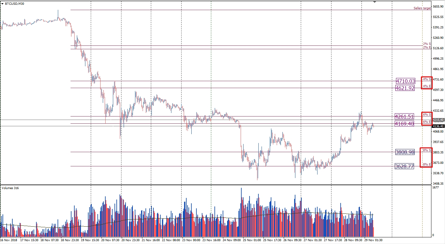445x244 pixels.
Task: Click the arrow beside the BTCUSD,M30 title
Action: (x=3, y=3)
